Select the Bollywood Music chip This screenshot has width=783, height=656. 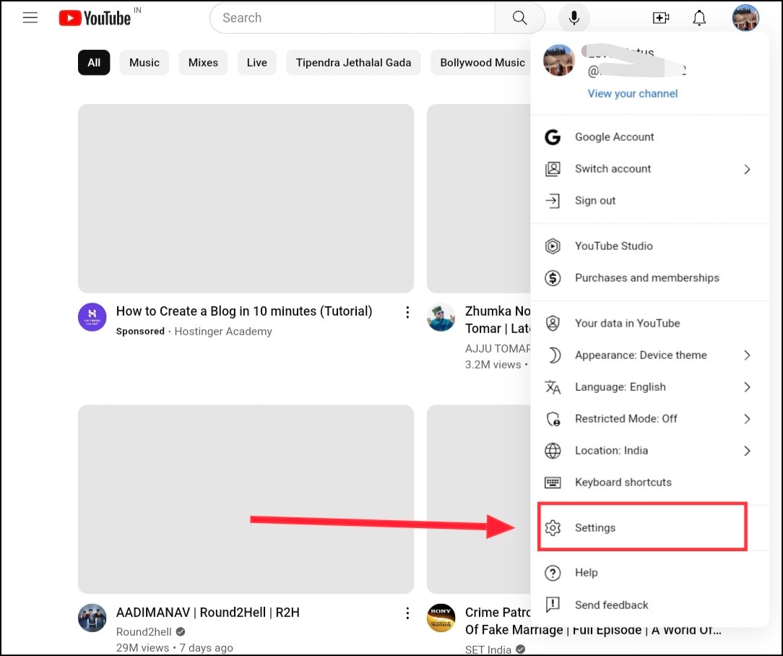tap(480, 62)
